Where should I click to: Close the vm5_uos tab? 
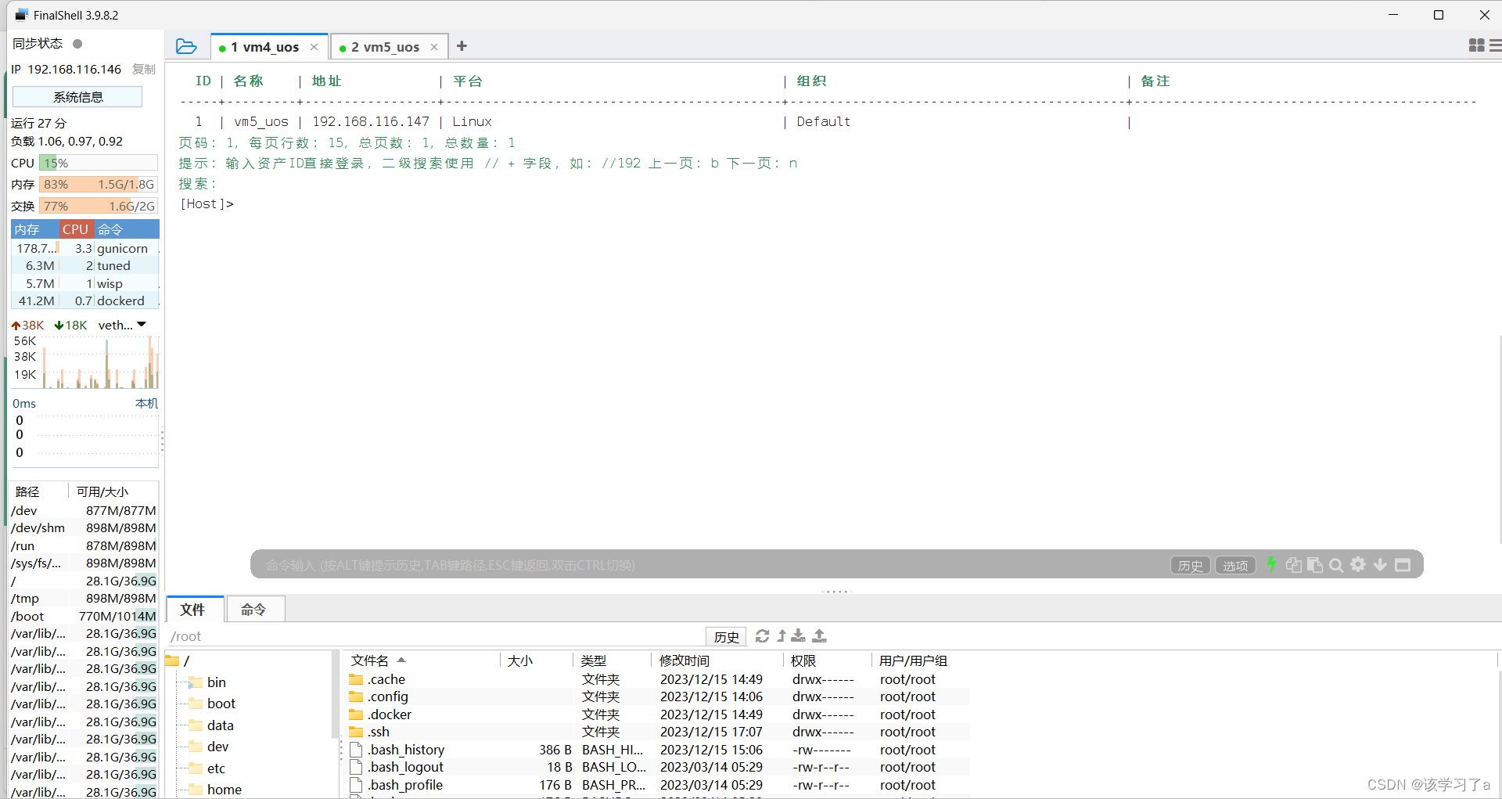(x=434, y=47)
